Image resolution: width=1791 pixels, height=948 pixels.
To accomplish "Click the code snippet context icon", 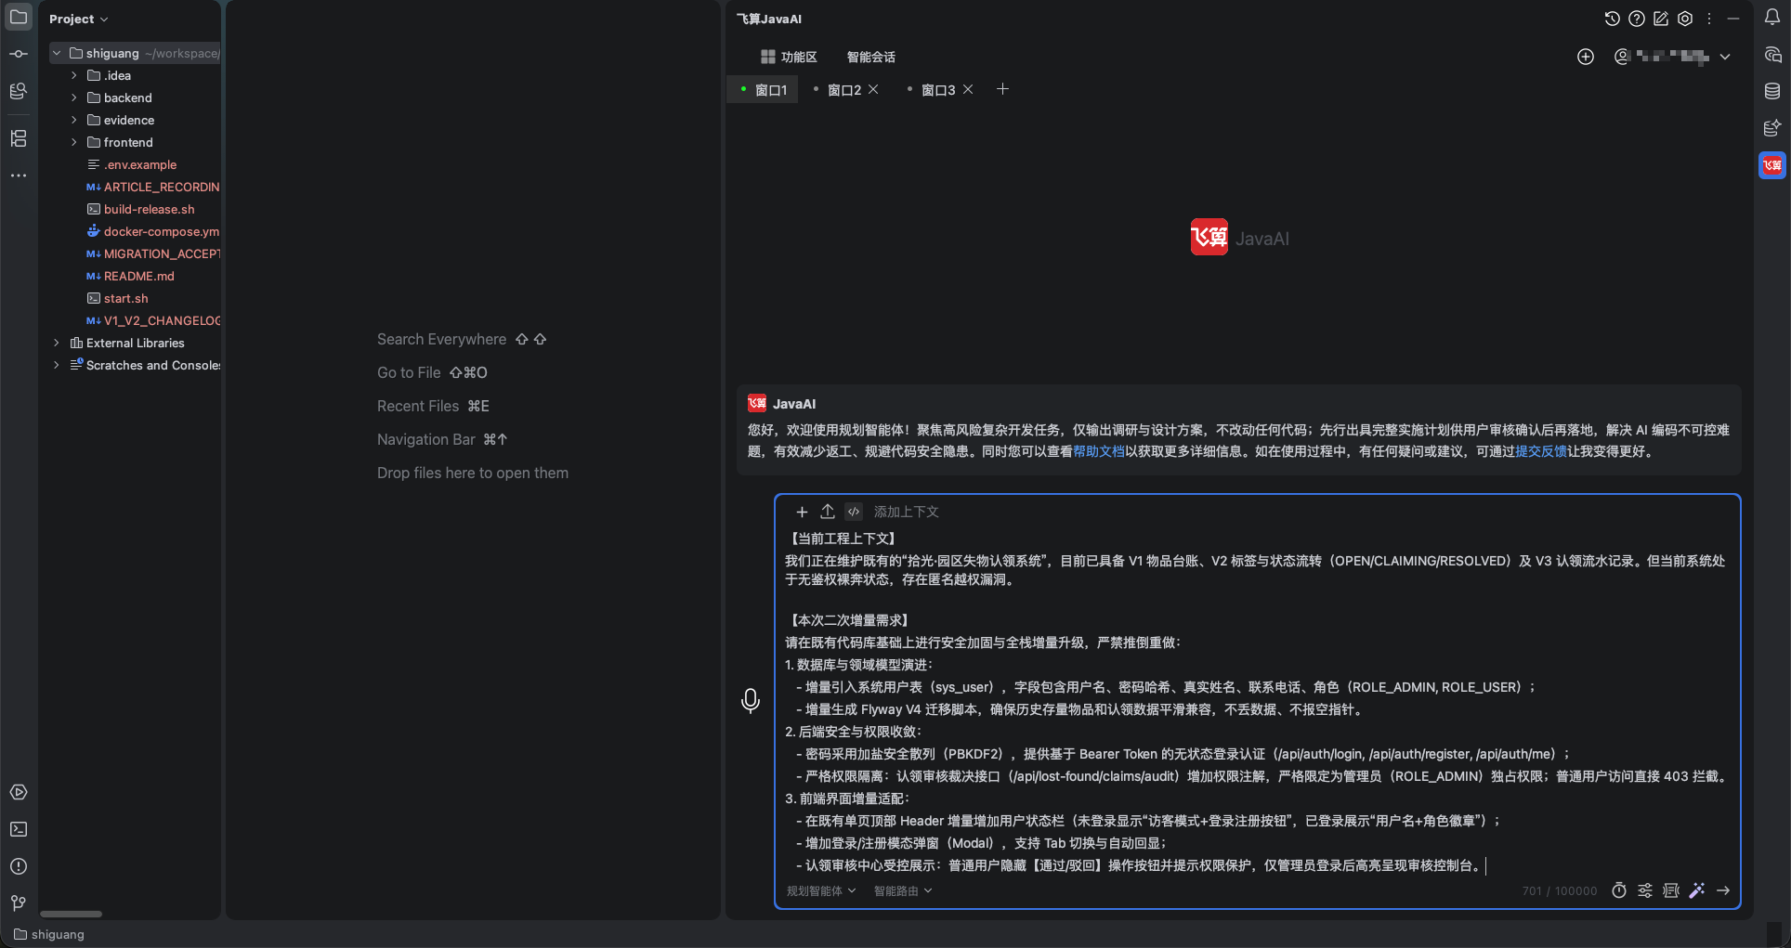I will click(854, 512).
